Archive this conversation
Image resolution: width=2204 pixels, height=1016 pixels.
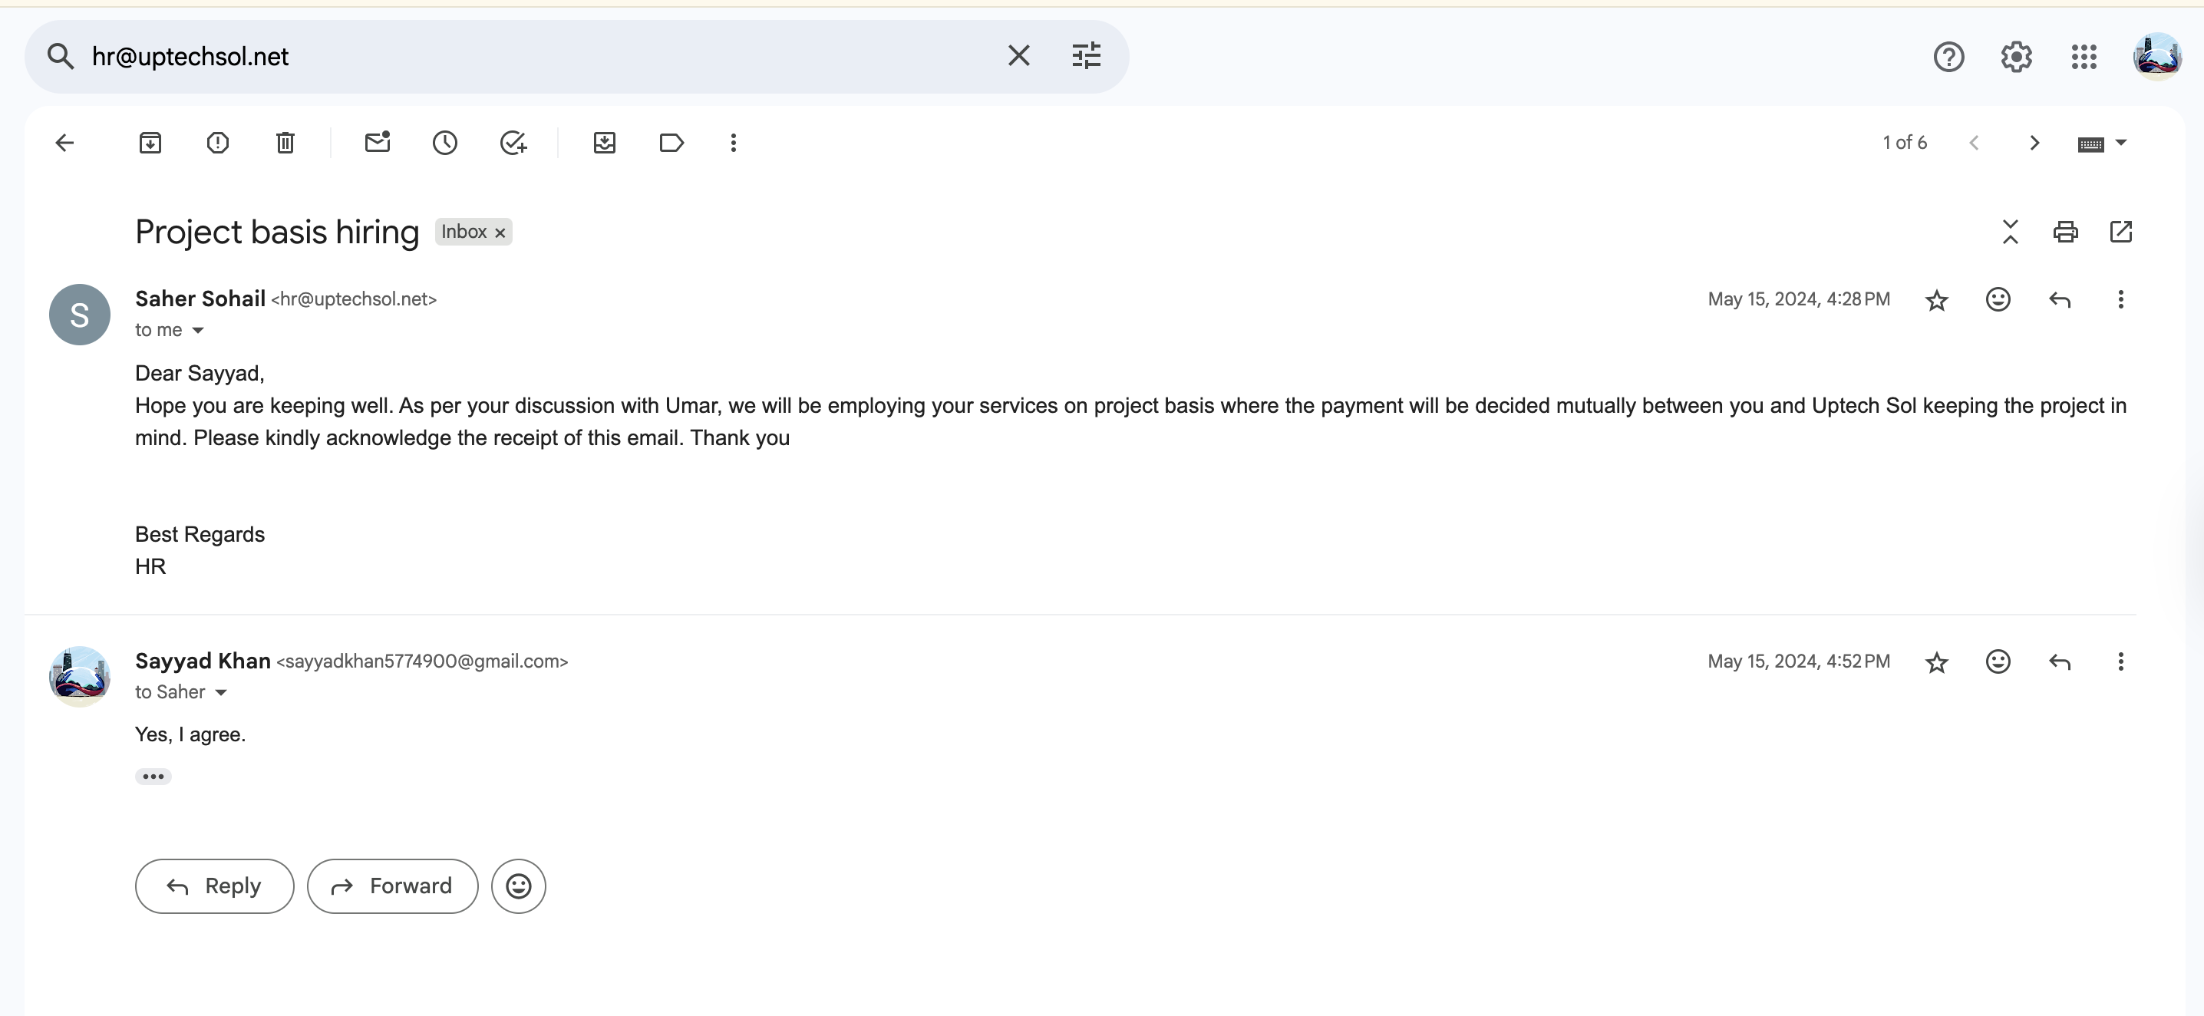tap(150, 143)
